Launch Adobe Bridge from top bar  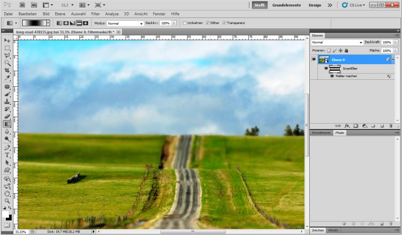click(x=23, y=5)
